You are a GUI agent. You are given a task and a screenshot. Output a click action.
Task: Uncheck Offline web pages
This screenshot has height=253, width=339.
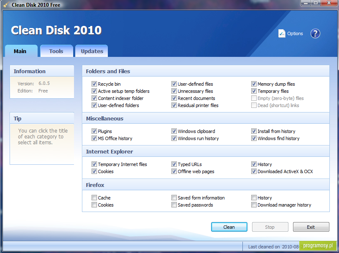[x=174, y=171]
